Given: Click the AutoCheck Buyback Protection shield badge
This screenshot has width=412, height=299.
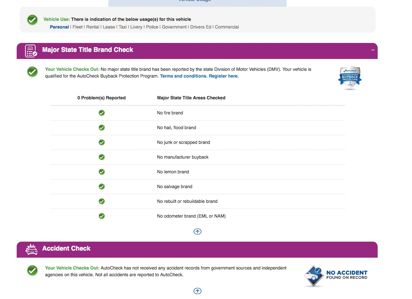Looking at the screenshot, I should [x=350, y=78].
